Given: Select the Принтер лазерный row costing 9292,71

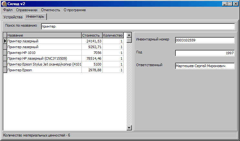Looking at the screenshot, I should [x=63, y=47].
